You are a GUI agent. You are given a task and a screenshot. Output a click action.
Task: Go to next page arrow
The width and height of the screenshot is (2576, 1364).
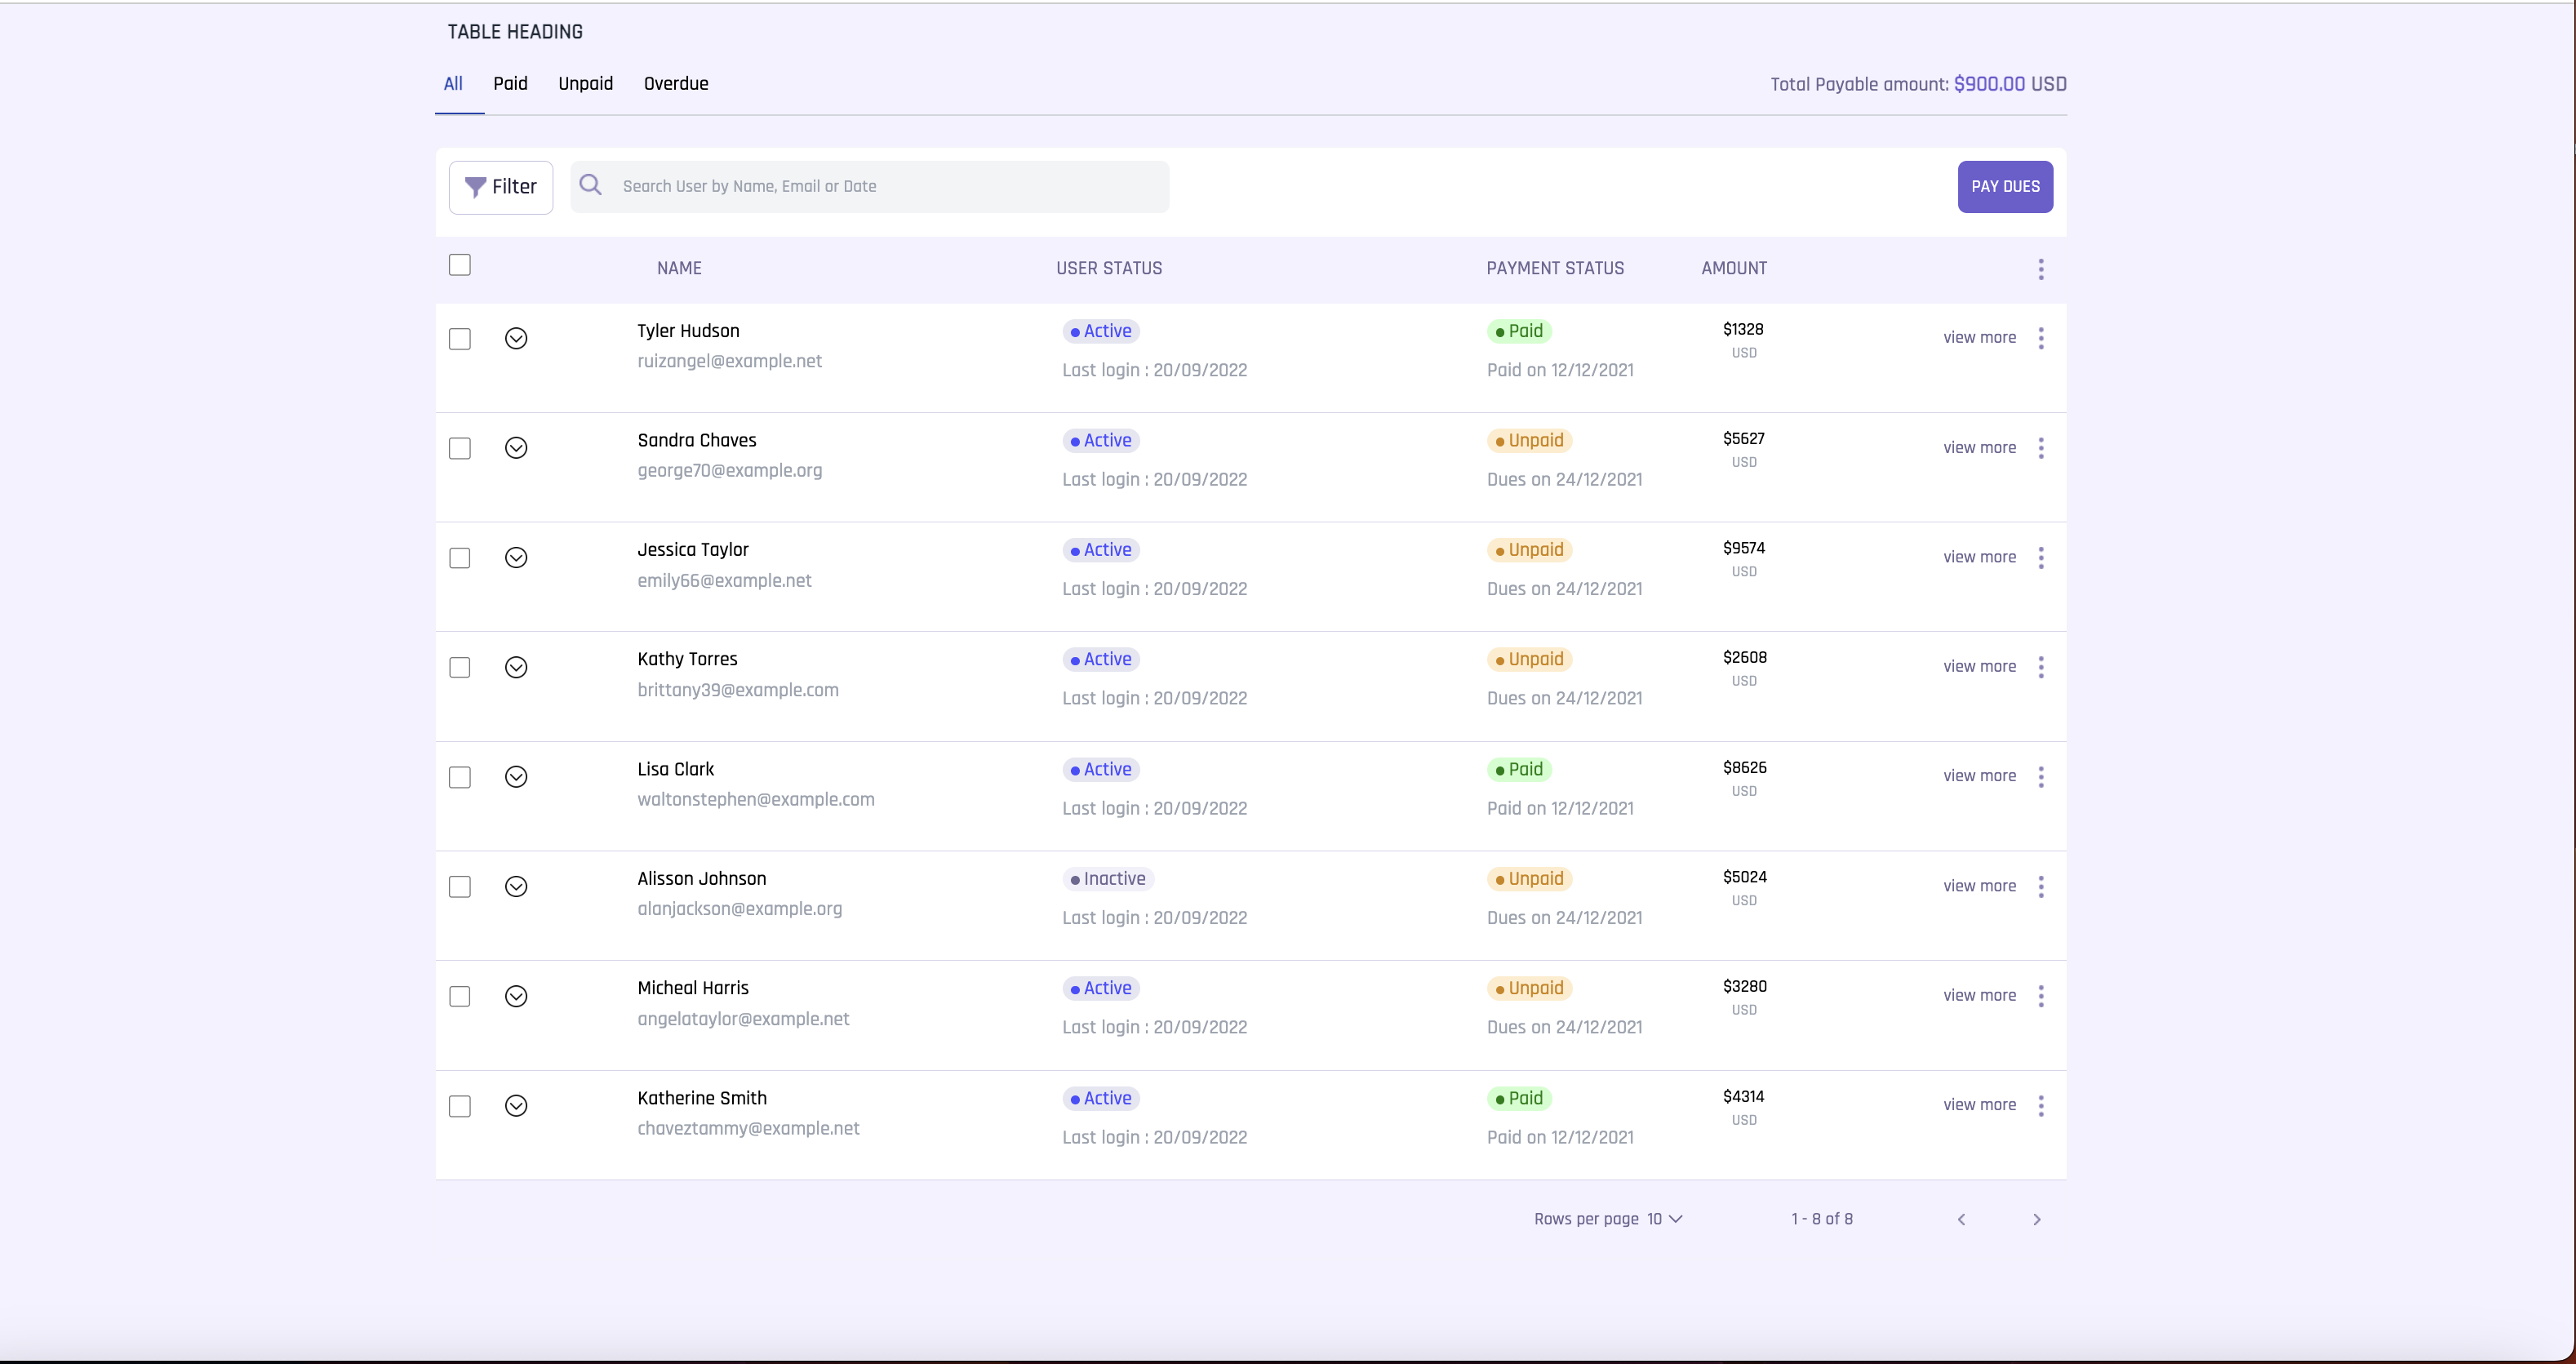[x=2037, y=1219]
